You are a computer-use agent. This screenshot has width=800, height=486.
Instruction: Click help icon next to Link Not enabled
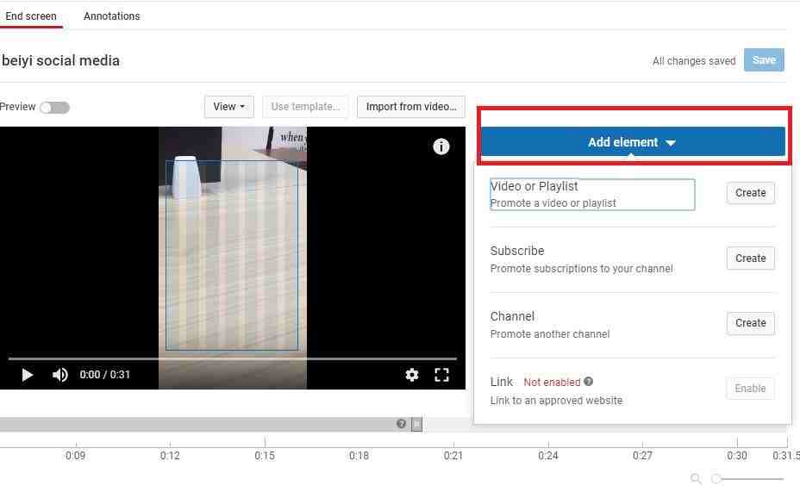pyautogui.click(x=589, y=382)
